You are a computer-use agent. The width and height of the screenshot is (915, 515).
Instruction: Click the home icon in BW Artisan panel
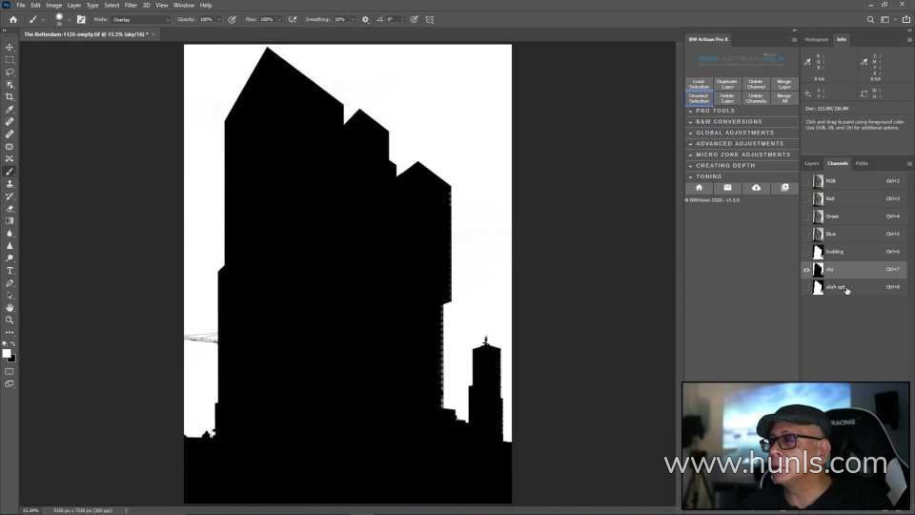point(699,188)
